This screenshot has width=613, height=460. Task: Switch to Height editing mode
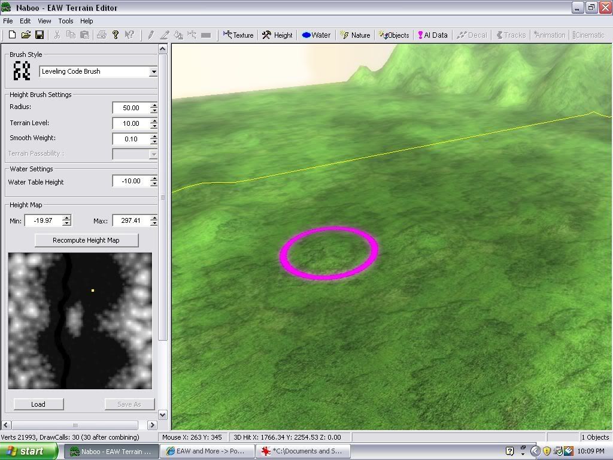coord(278,35)
